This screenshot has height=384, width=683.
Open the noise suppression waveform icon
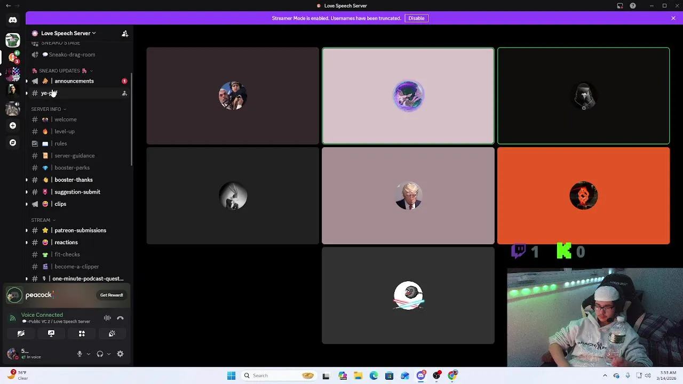(107, 318)
